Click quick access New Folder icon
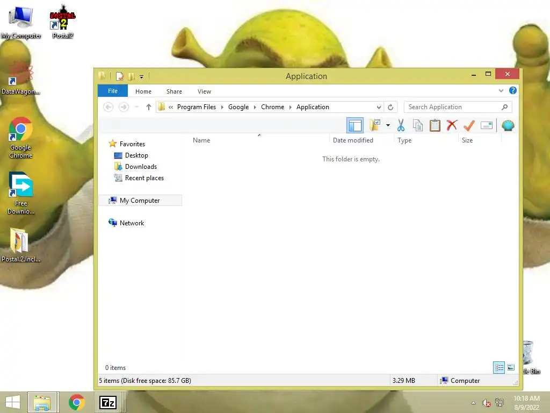This screenshot has height=413, width=550. (x=131, y=76)
